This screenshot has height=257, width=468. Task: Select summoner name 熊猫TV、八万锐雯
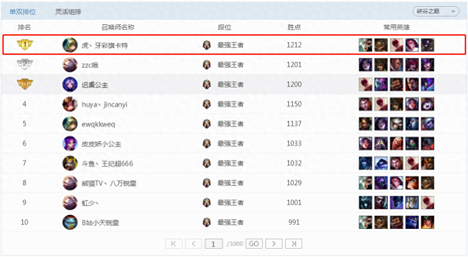point(109,183)
